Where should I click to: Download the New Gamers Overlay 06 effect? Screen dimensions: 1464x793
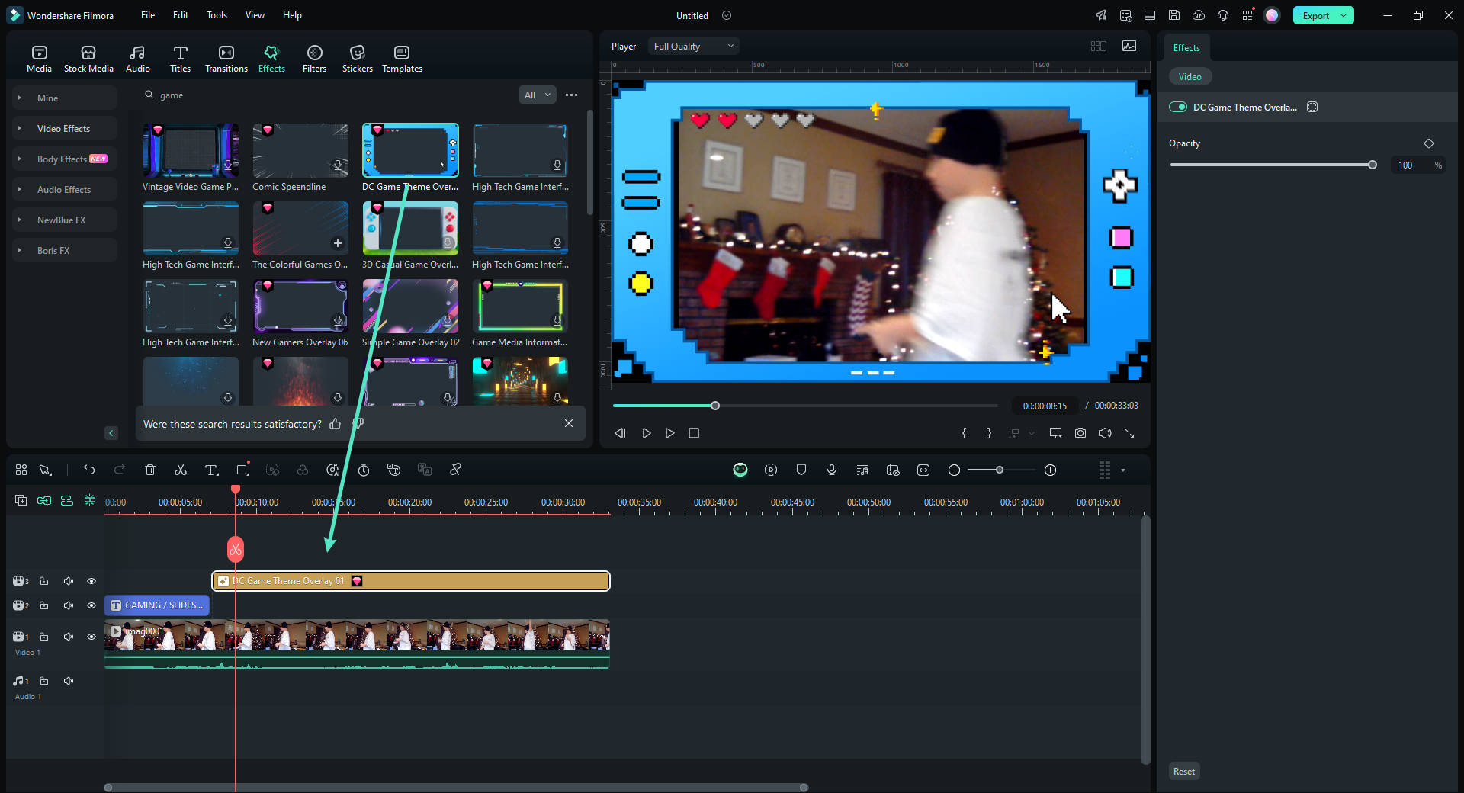337,321
